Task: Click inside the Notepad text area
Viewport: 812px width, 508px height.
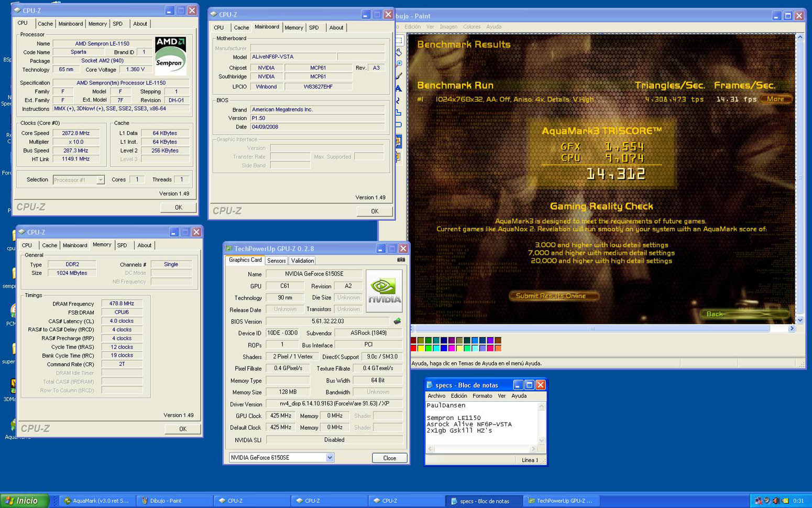Action: 481,423
